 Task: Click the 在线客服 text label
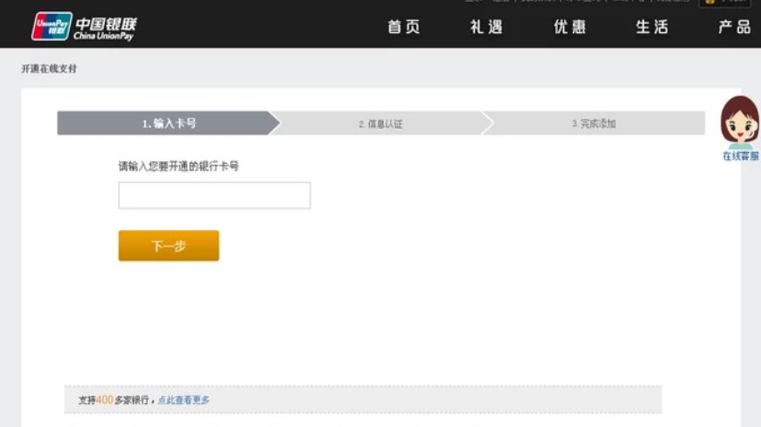(x=741, y=156)
